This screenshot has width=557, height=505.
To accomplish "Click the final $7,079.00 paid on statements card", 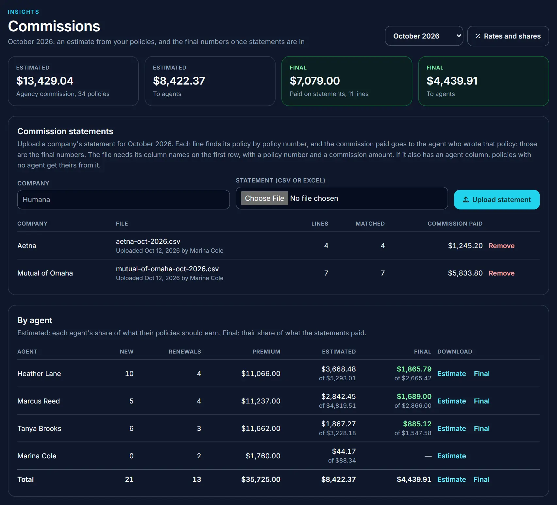I will pyautogui.click(x=347, y=81).
